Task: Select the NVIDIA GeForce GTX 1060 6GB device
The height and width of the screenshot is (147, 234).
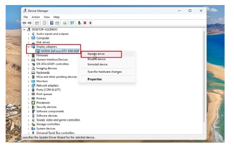Action: coord(60,51)
